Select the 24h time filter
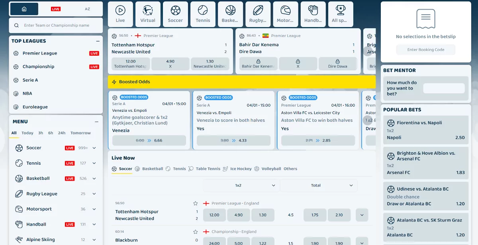This screenshot has width=478, height=245. coord(62,133)
